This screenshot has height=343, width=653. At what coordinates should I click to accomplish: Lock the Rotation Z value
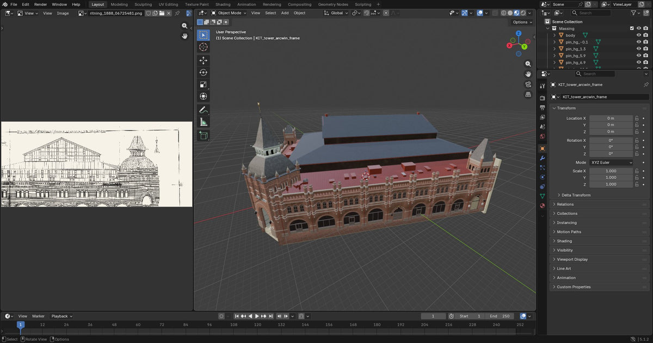637,153
